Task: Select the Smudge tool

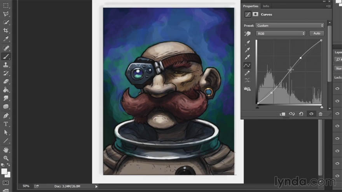Action: [6, 98]
